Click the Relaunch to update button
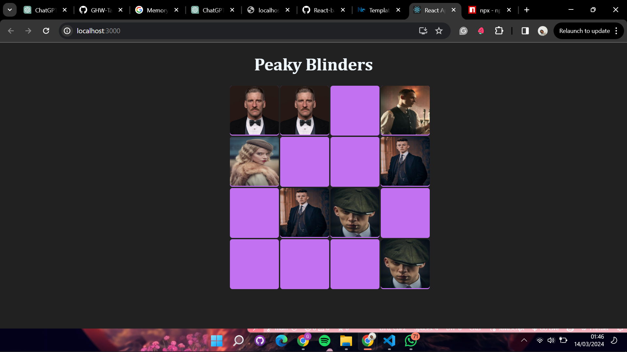The image size is (627, 352). [x=584, y=31]
